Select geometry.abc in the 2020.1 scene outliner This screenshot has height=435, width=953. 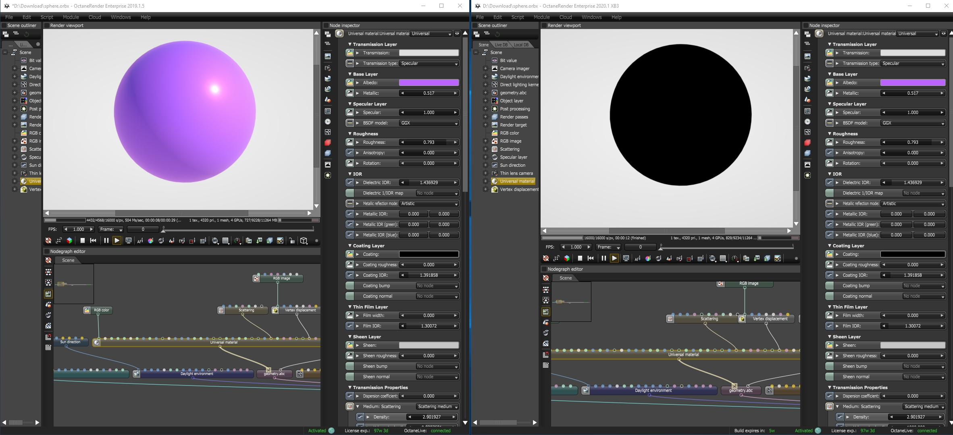tap(513, 93)
